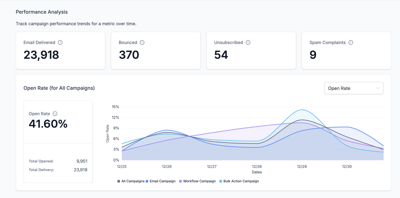Select the Bounced 370 card
The image size is (400, 198).
(x=156, y=51)
